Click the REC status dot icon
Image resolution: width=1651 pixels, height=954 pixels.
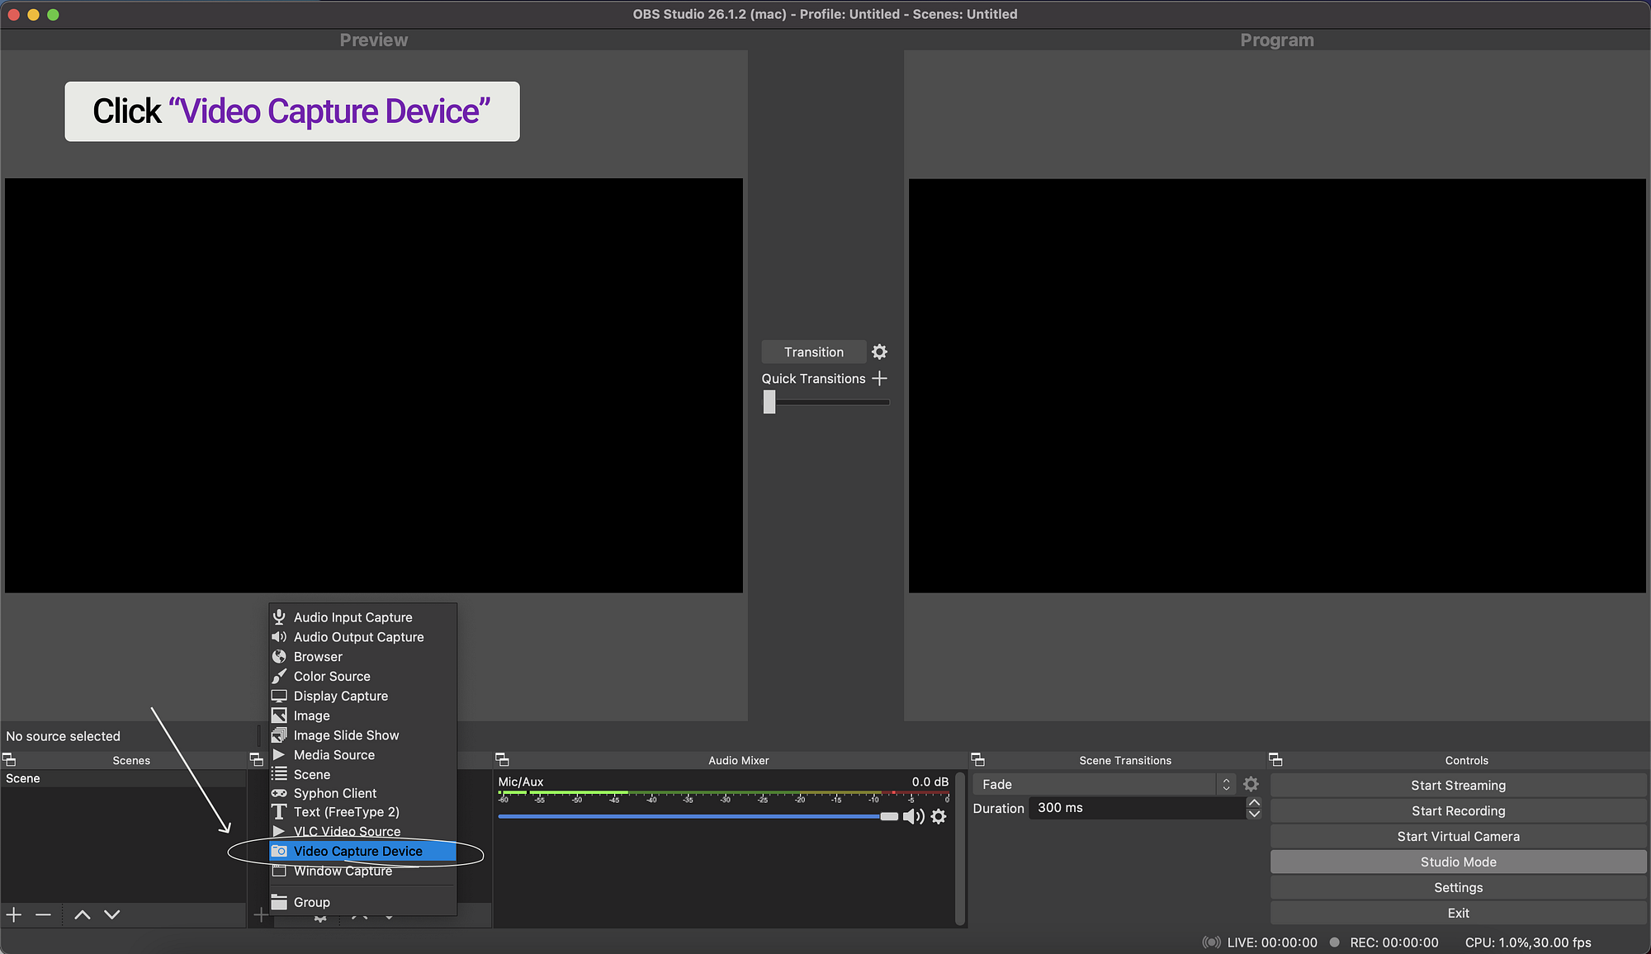[x=1335, y=942]
